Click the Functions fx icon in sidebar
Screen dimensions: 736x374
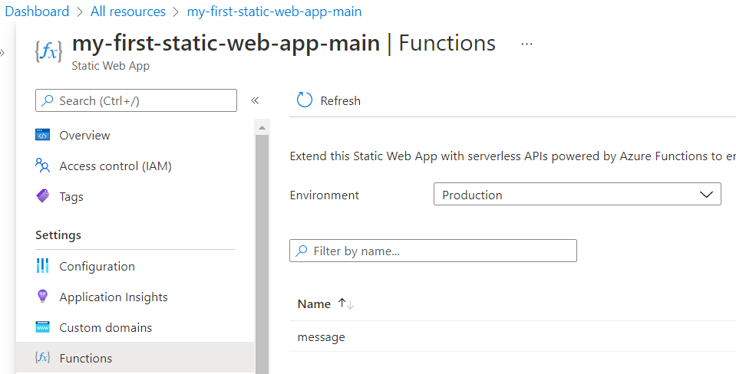point(43,358)
